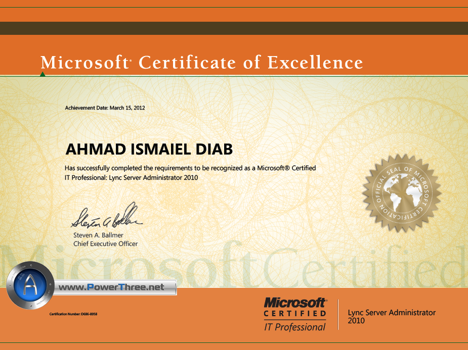Click the 'Achievement Date: March 15, 2012' text
The width and height of the screenshot is (468, 350).
pos(105,108)
